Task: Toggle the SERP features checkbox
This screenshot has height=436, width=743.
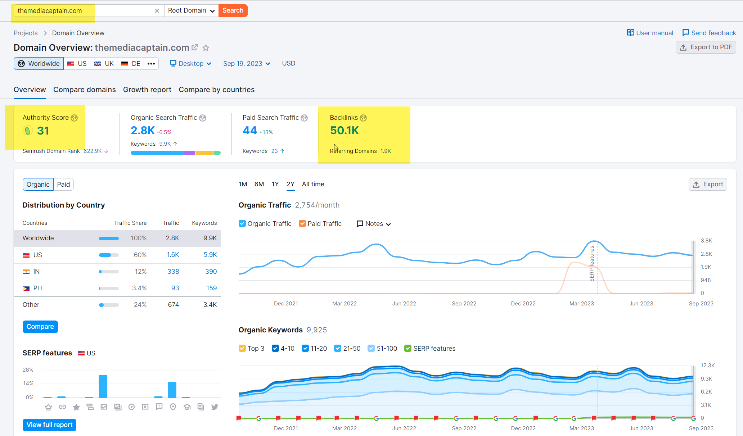Action: [408, 348]
